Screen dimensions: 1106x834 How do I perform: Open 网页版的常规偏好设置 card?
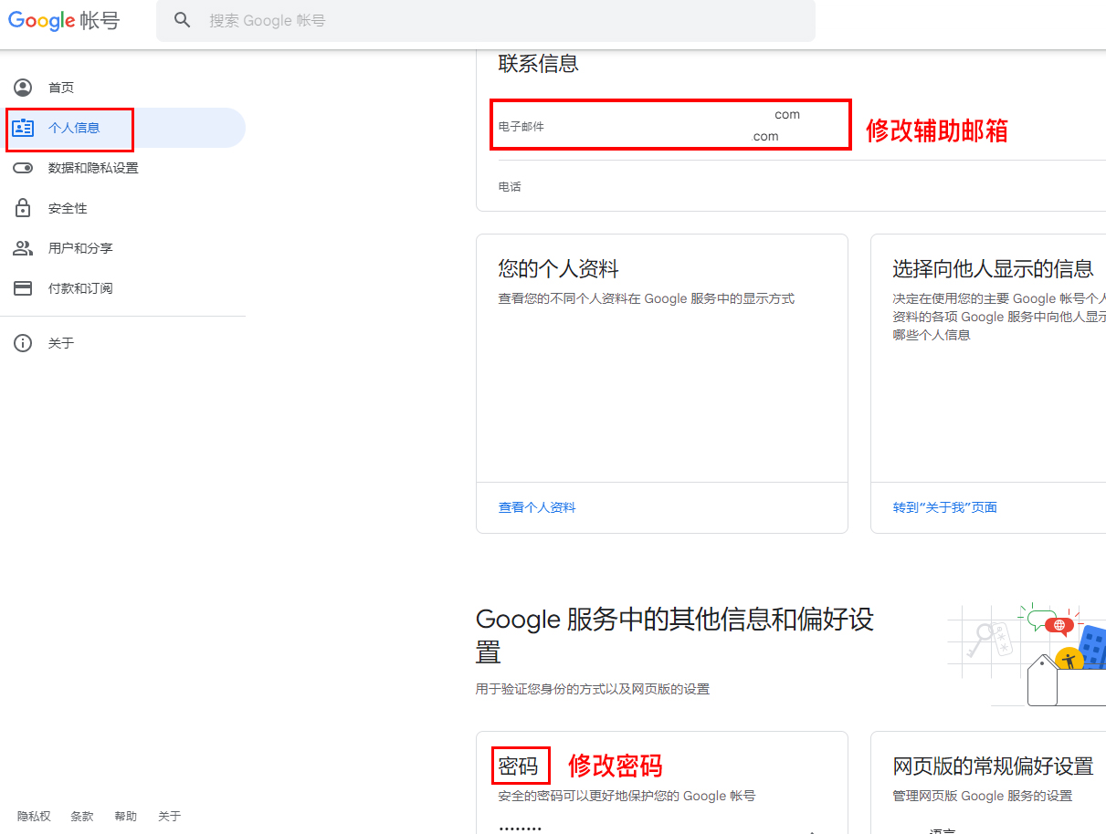click(988, 783)
